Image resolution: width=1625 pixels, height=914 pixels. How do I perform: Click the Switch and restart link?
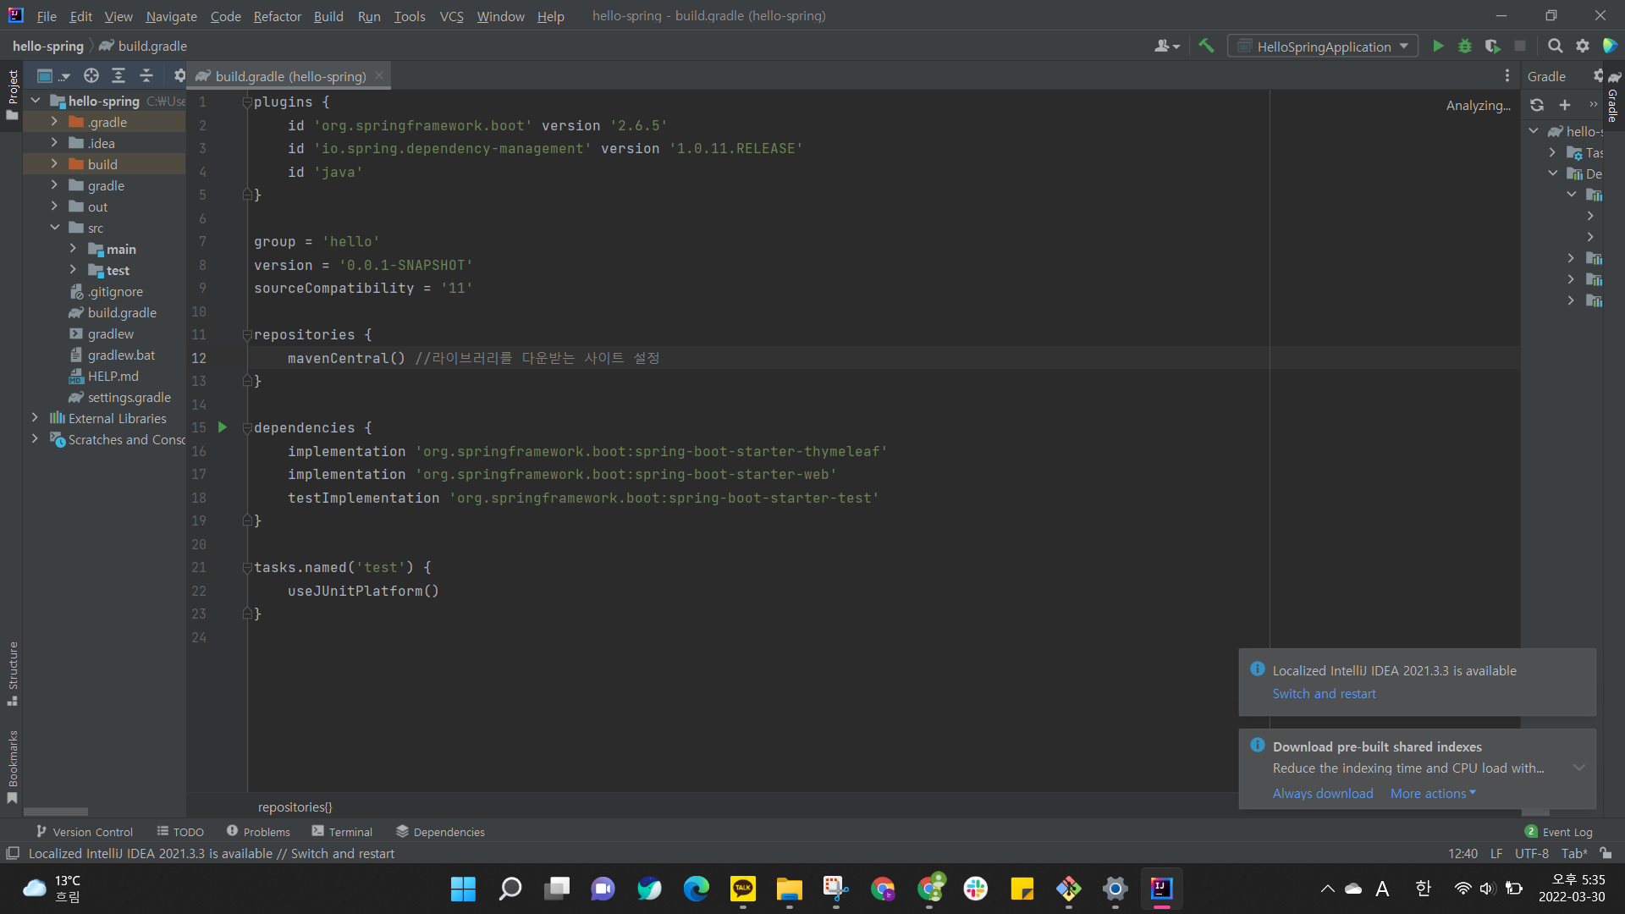[1324, 693]
